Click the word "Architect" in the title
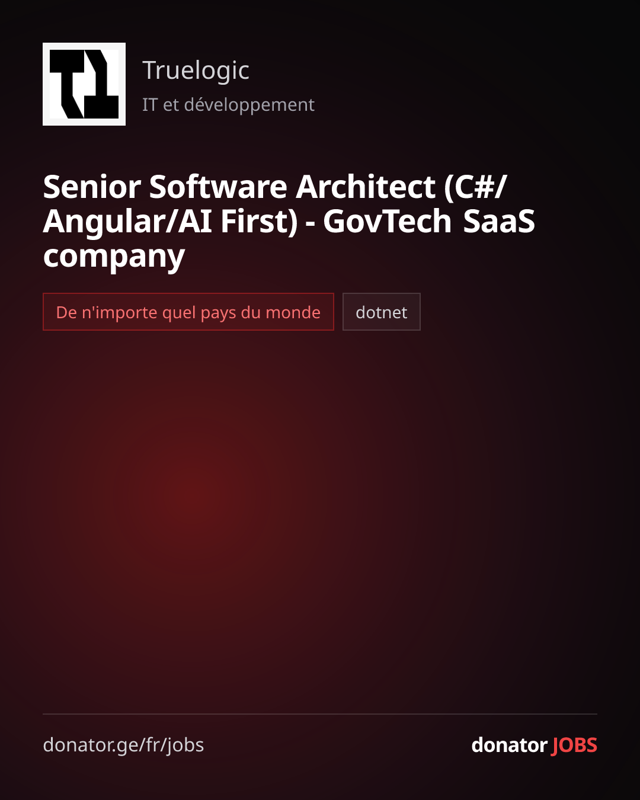The width and height of the screenshot is (640, 800). [366, 187]
